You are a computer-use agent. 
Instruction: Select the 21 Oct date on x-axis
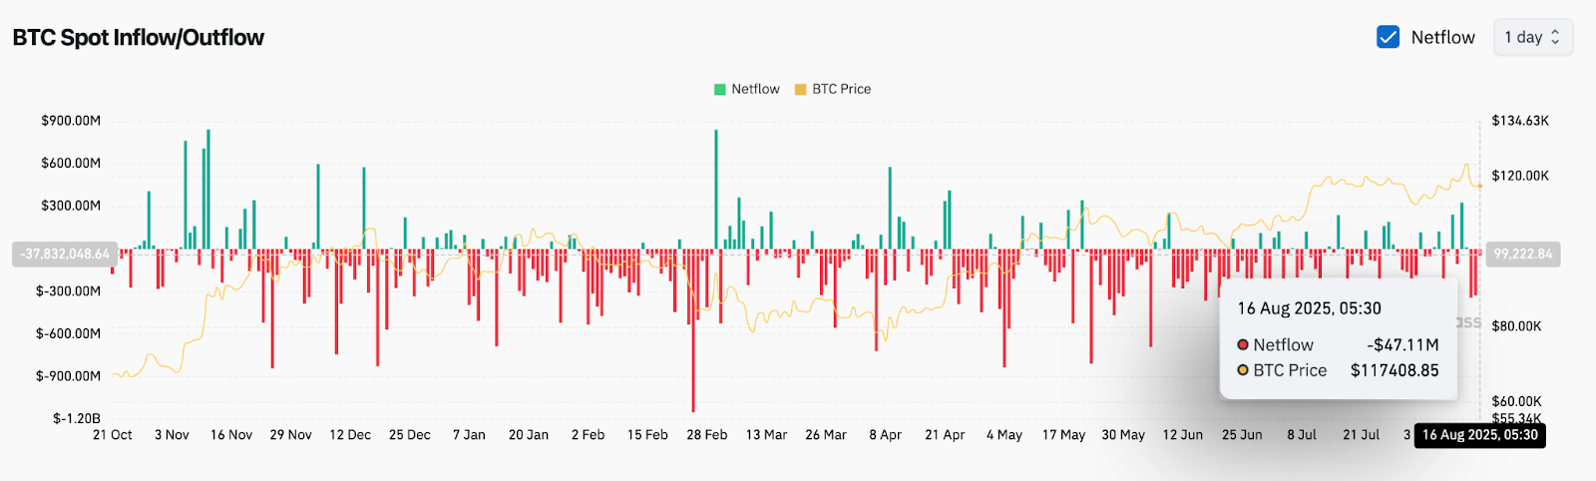[113, 435]
